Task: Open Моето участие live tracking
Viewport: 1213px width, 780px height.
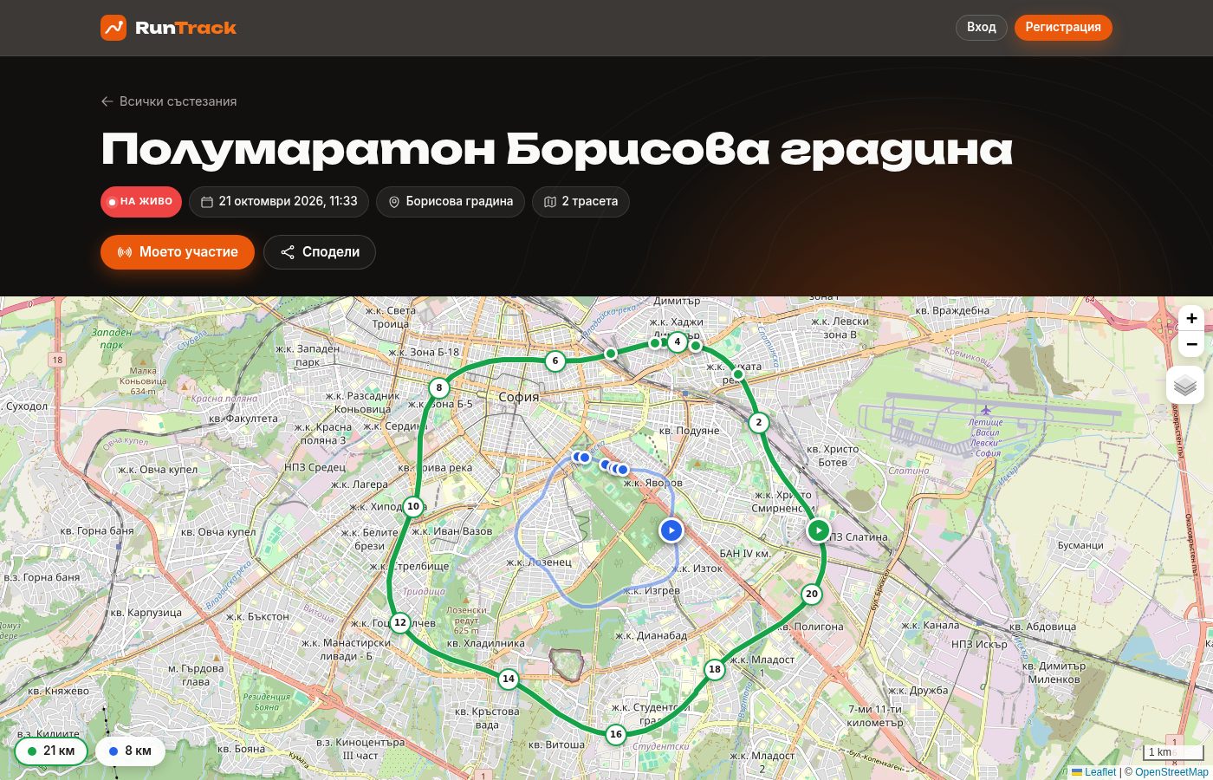Action: click(x=178, y=252)
